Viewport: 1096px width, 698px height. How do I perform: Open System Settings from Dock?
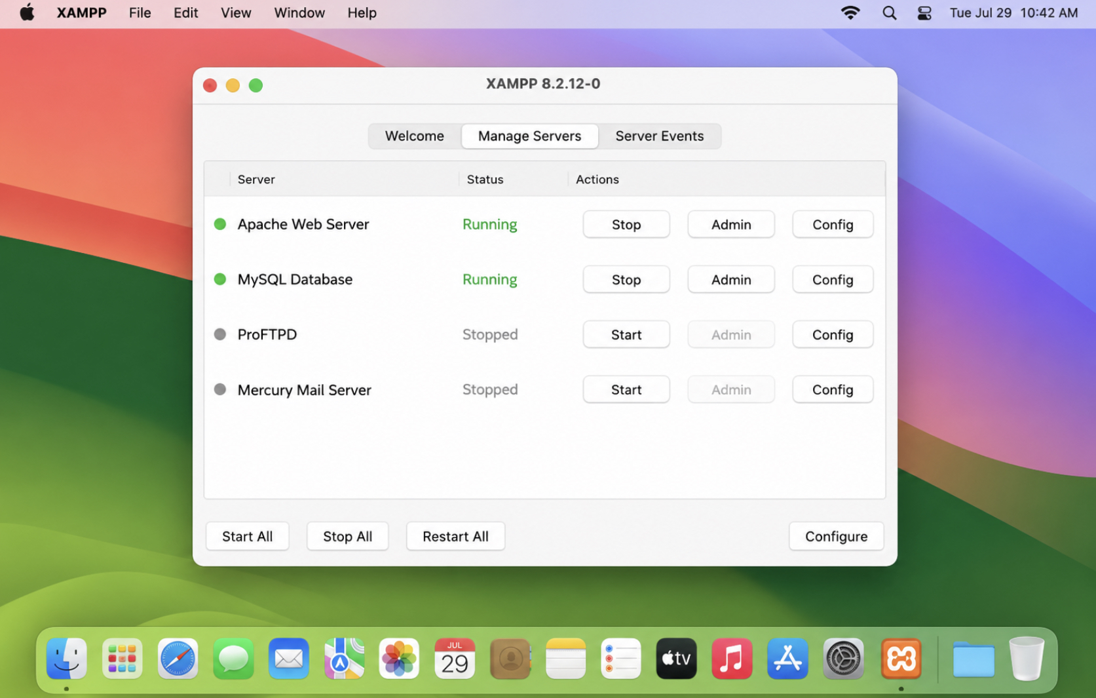coord(843,659)
